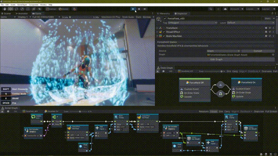The image size is (278, 156).
Task: Click the Edit Graph button
Action: tap(216, 59)
